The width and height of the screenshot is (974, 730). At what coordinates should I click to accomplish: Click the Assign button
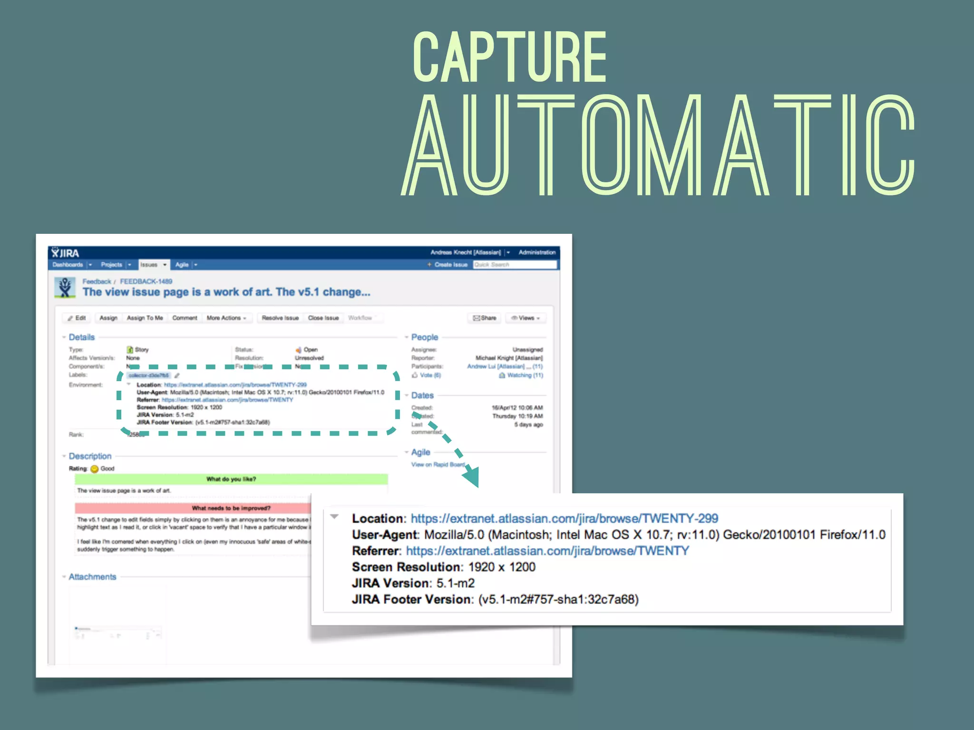(108, 318)
